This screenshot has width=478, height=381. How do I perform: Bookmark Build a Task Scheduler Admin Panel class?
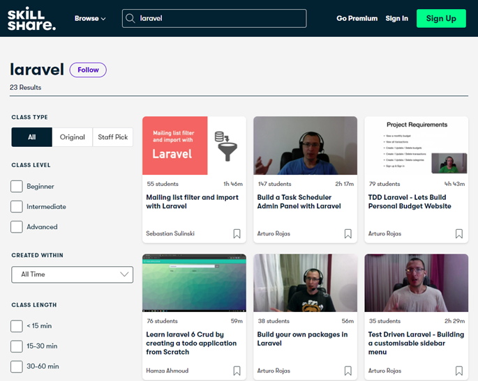click(348, 234)
